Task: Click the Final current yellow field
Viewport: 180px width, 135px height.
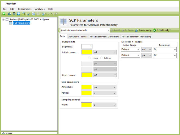Action: 87,75
